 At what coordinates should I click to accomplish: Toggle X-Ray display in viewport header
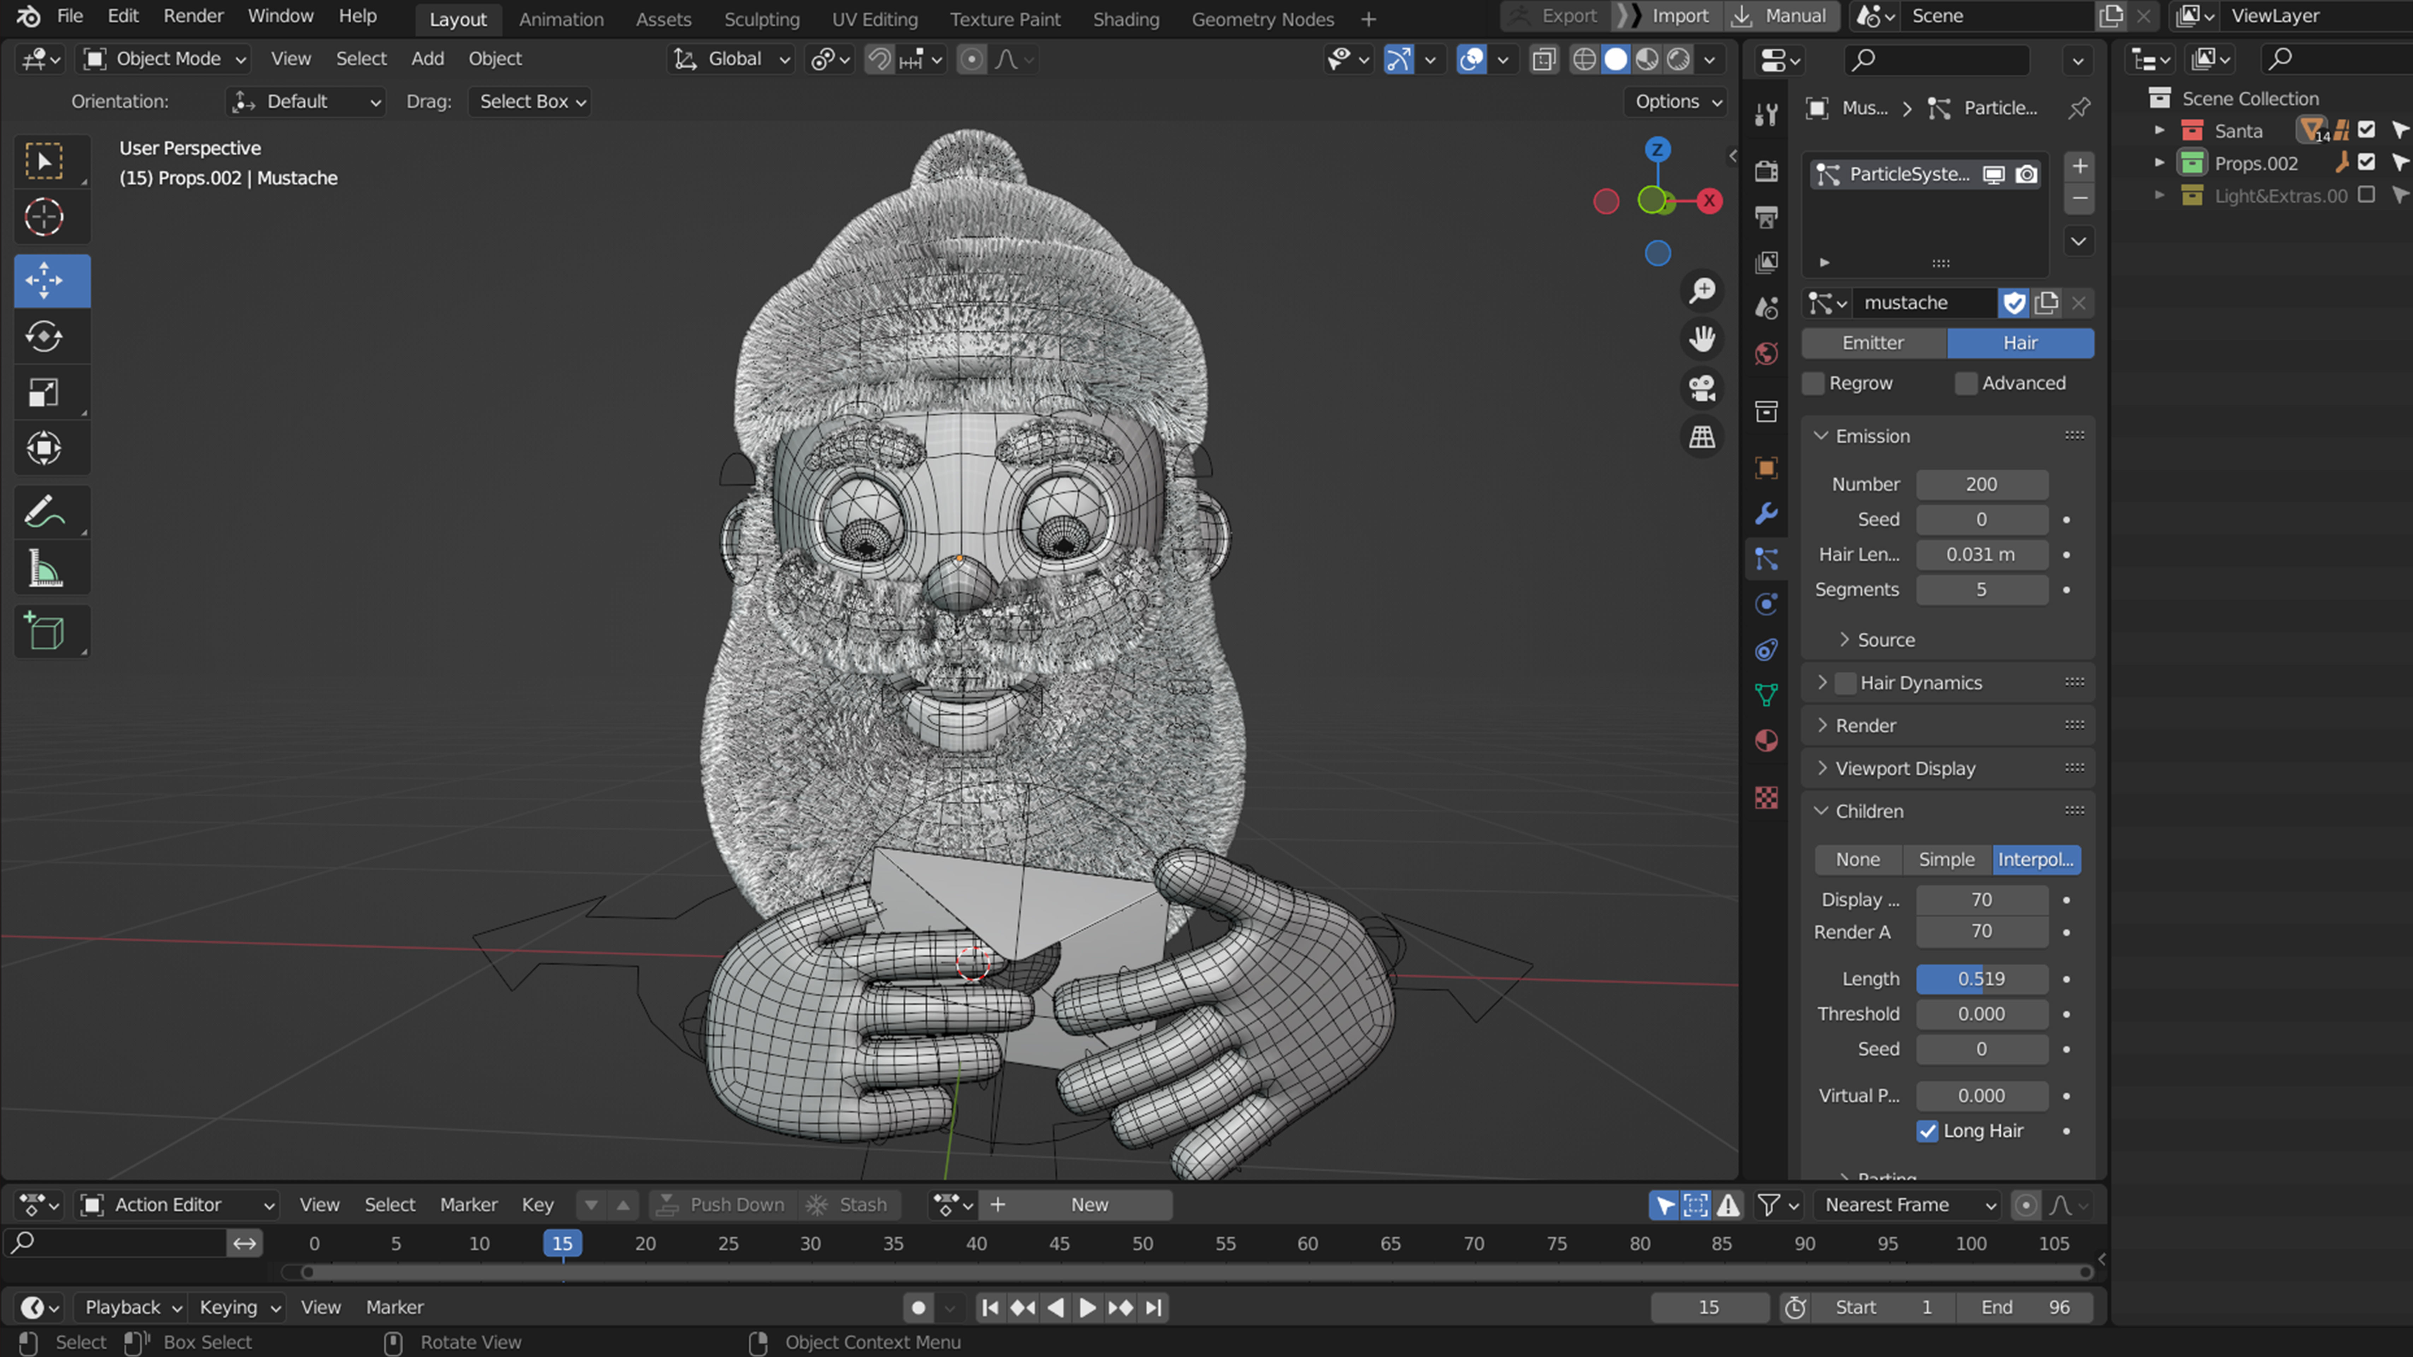(1544, 60)
